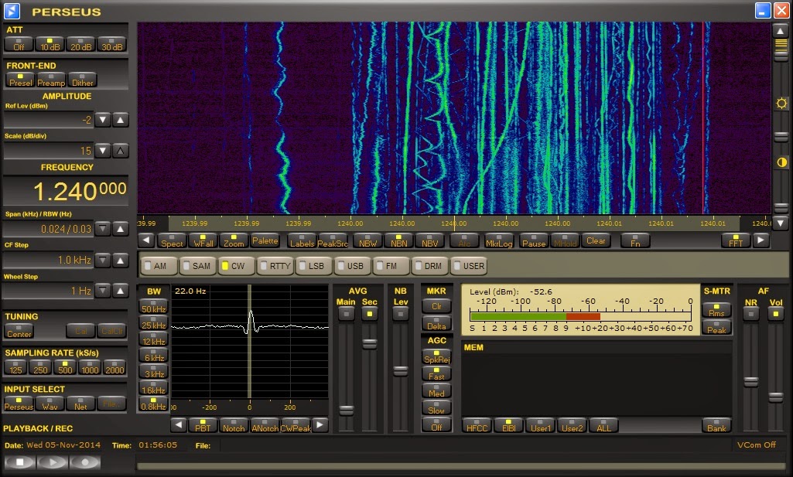Click the play button in Playback/Rec

pyautogui.click(x=53, y=462)
